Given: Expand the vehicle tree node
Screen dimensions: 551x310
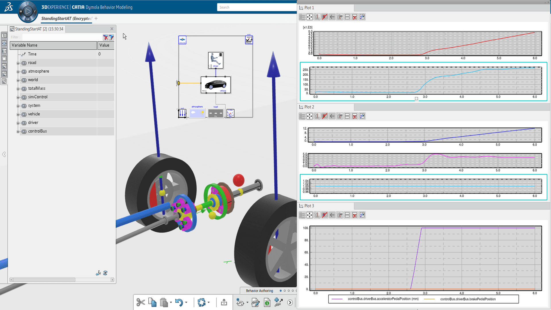Looking at the screenshot, I should (x=18, y=114).
